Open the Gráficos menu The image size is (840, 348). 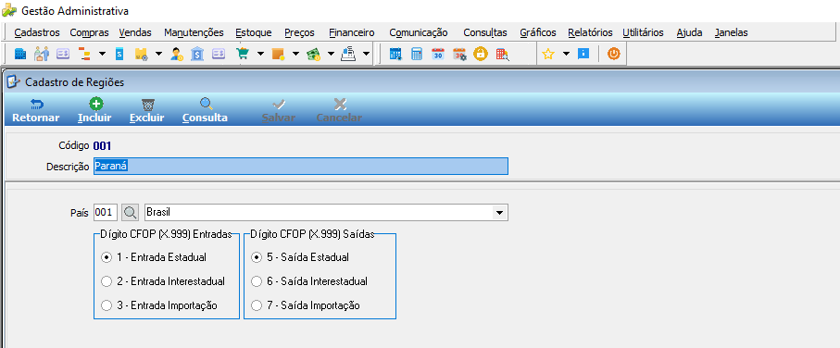538,32
